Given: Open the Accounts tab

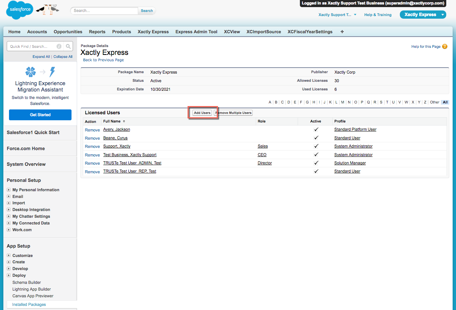Looking at the screenshot, I should click(x=37, y=32).
